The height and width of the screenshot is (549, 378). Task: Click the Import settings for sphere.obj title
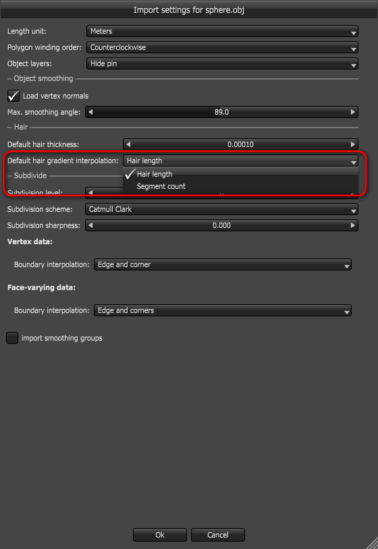coord(189,10)
